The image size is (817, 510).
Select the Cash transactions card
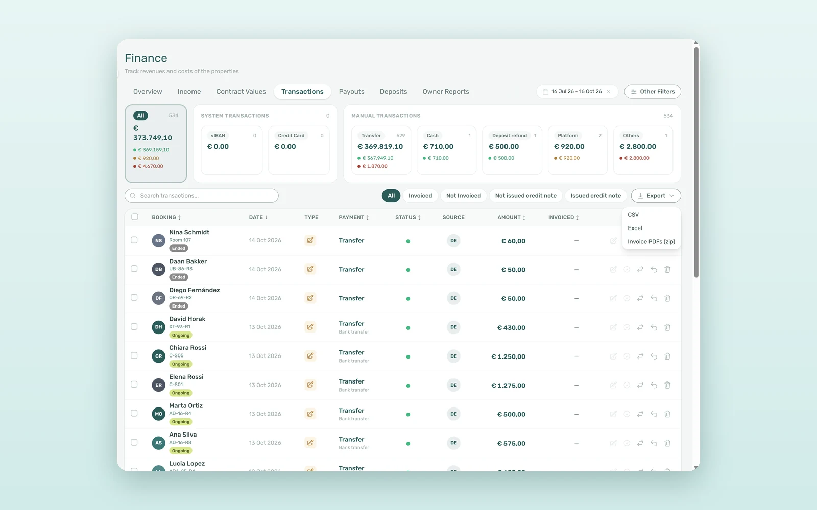447,150
